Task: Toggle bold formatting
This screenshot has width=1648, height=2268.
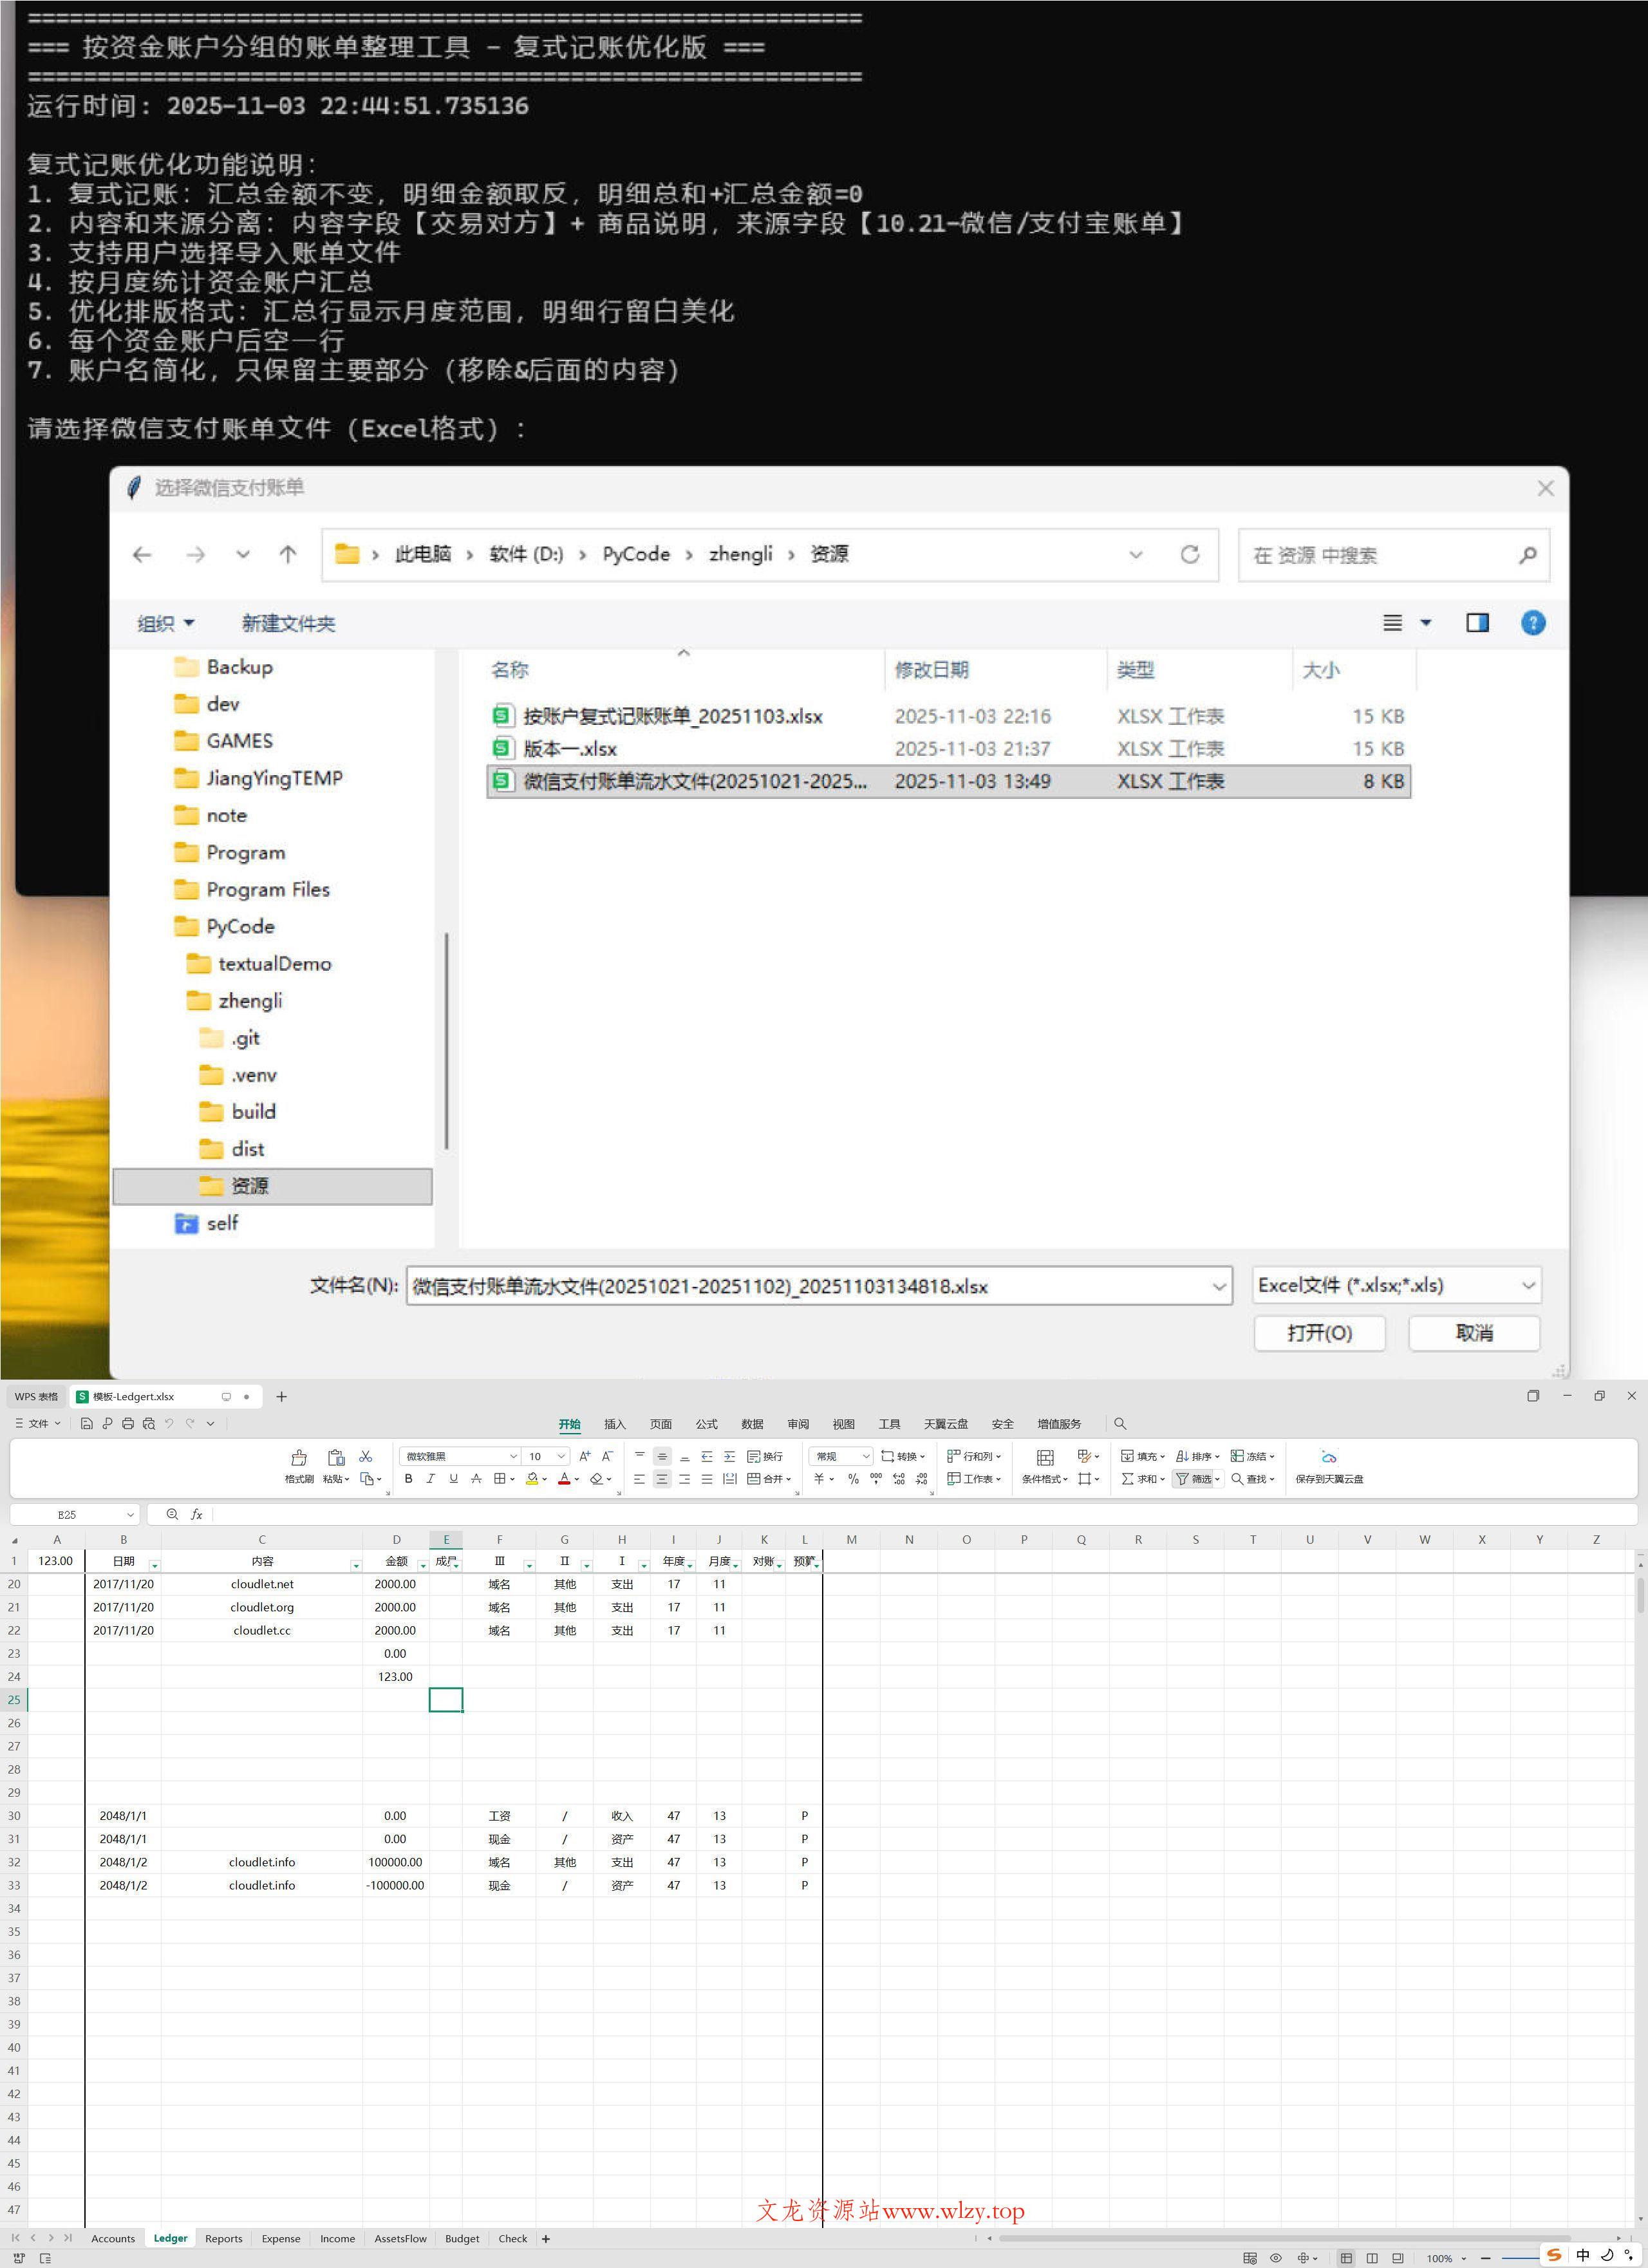Action: click(x=408, y=1479)
